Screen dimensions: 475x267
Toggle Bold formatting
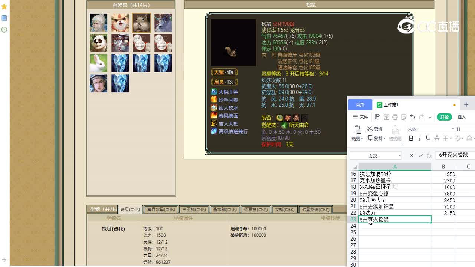[411, 138]
